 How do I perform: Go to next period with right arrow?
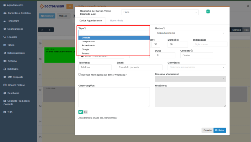point(50,30)
